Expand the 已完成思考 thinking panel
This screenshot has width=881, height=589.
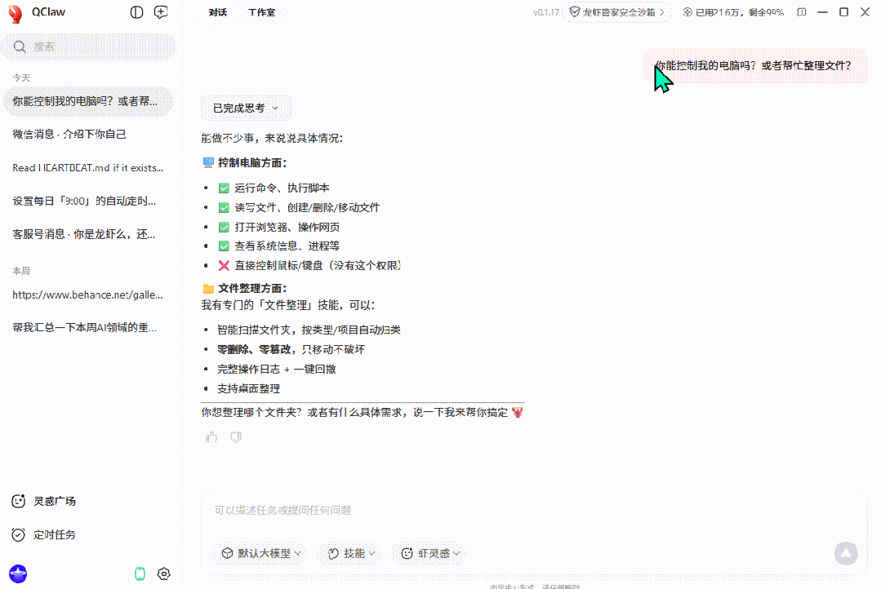click(246, 108)
